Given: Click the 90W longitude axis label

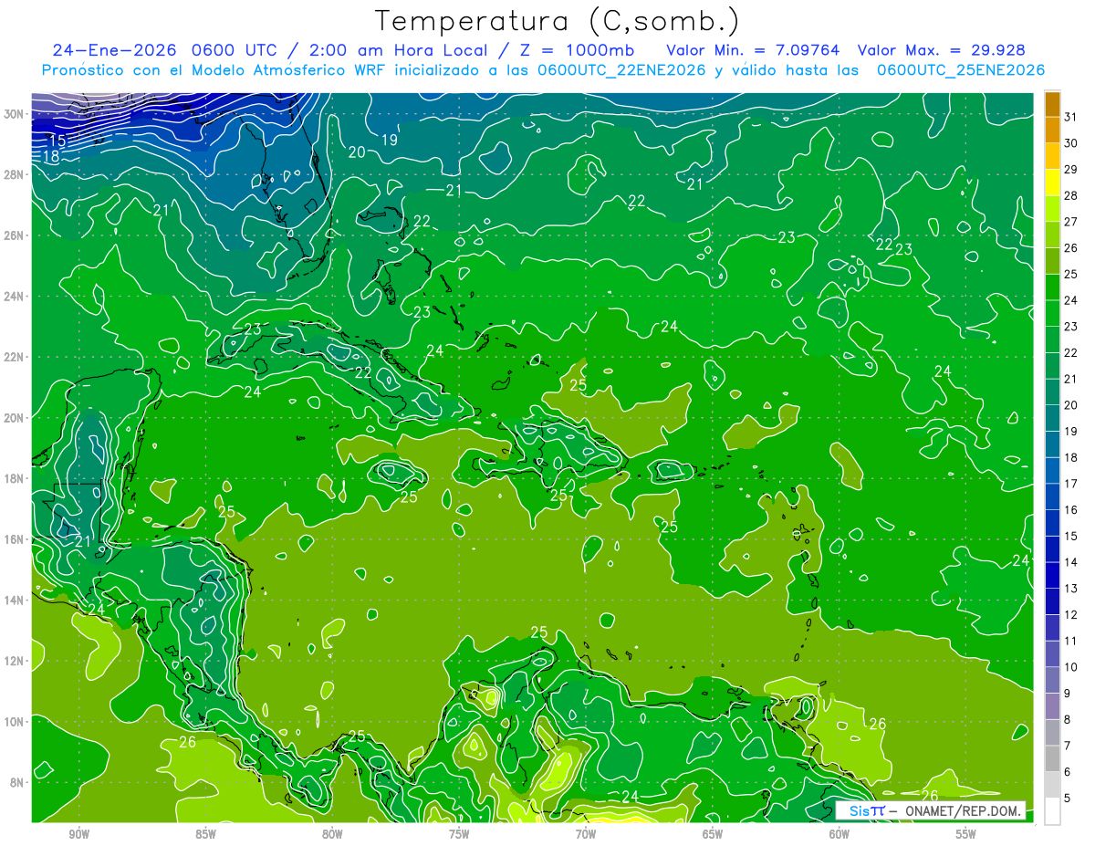Looking at the screenshot, I should (78, 834).
